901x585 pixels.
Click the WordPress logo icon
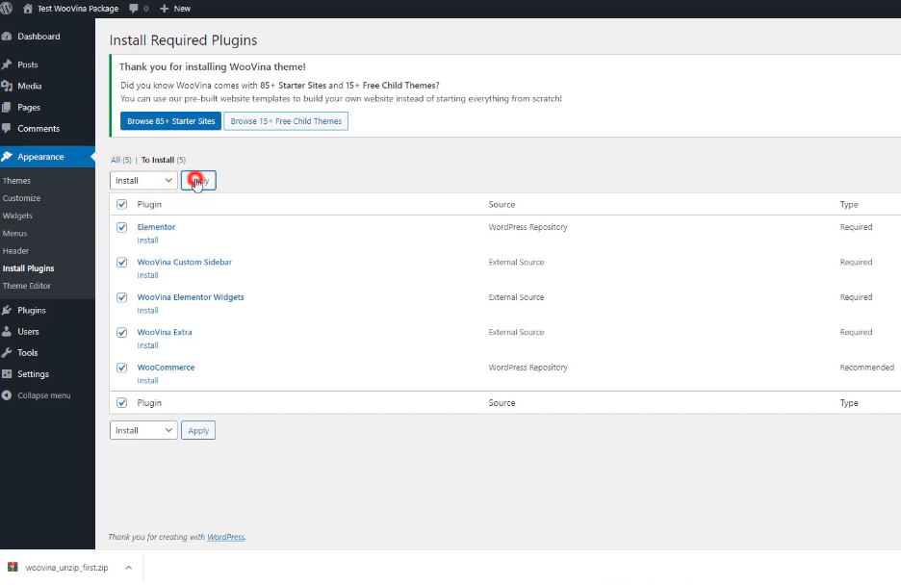[8, 8]
